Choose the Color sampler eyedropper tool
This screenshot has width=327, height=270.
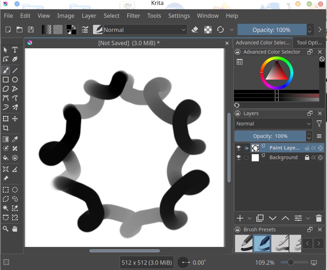[15, 139]
